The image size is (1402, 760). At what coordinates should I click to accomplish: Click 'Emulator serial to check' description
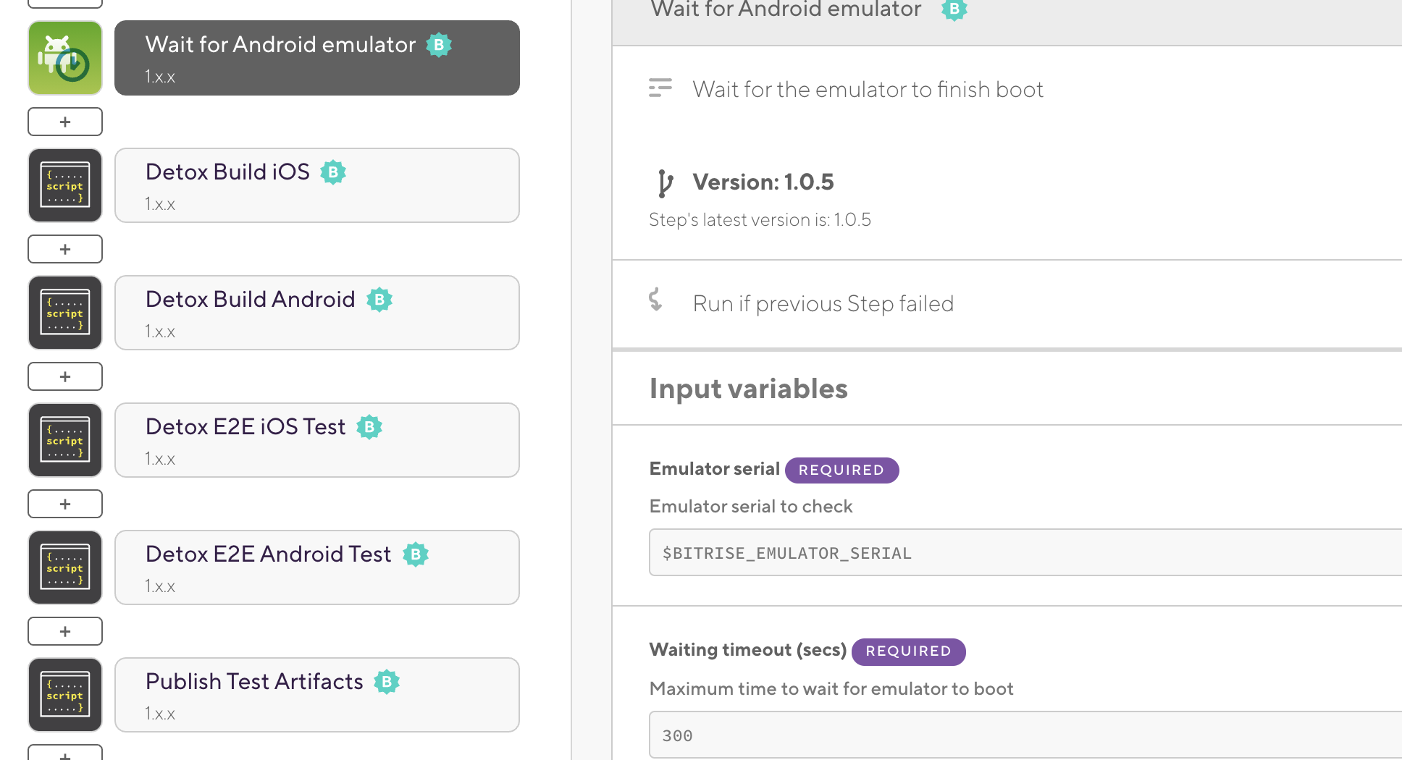751,506
